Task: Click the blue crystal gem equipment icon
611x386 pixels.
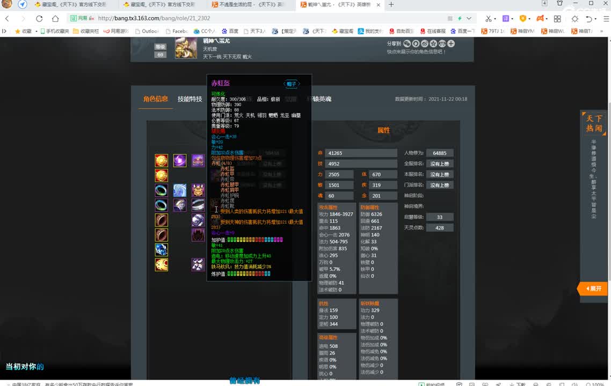Action: [161, 249]
